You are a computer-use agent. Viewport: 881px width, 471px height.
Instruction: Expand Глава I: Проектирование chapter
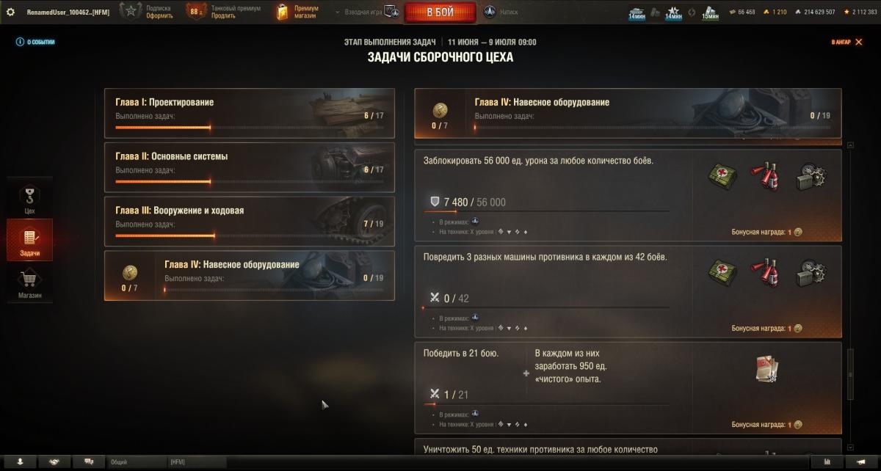coord(250,113)
